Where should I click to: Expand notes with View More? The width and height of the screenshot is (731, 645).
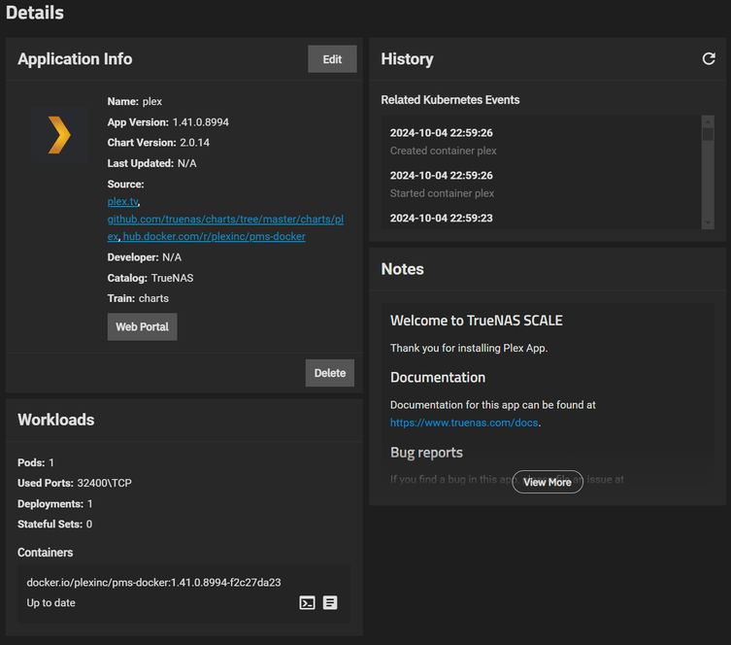pyautogui.click(x=548, y=482)
